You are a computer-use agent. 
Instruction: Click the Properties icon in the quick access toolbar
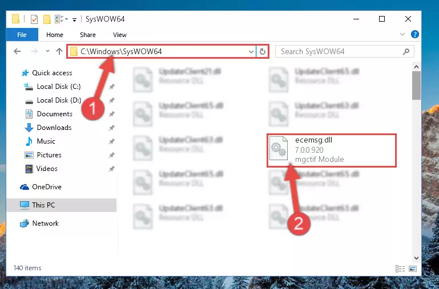34,19
